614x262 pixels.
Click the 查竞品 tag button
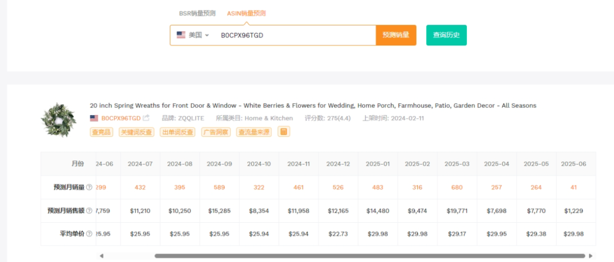point(102,132)
